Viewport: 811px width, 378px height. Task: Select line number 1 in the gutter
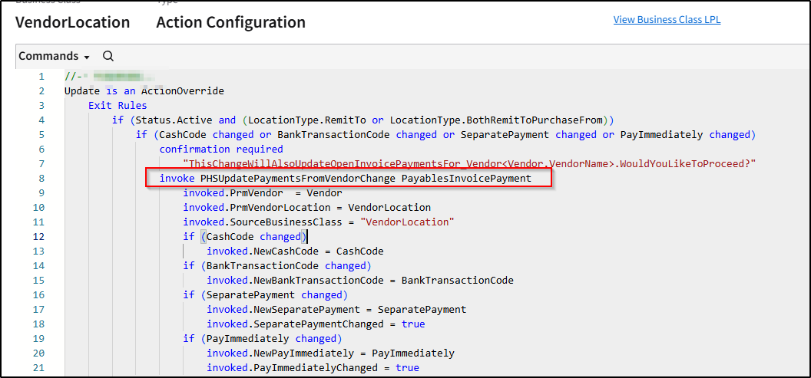pos(41,77)
